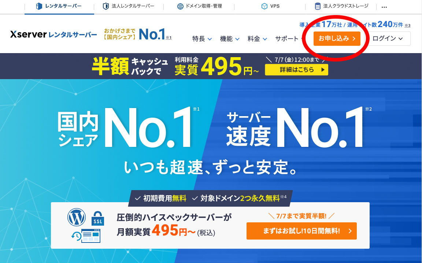Click the レンタルサーバー building icon
The image size is (422, 263).
coord(39,6)
